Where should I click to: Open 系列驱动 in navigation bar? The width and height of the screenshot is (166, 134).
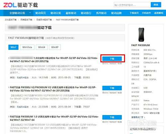click(x=101, y=13)
